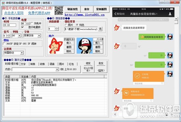The height and width of the screenshot is (122, 181).
Task: Click the 类型 column header
Action: click(12, 77)
